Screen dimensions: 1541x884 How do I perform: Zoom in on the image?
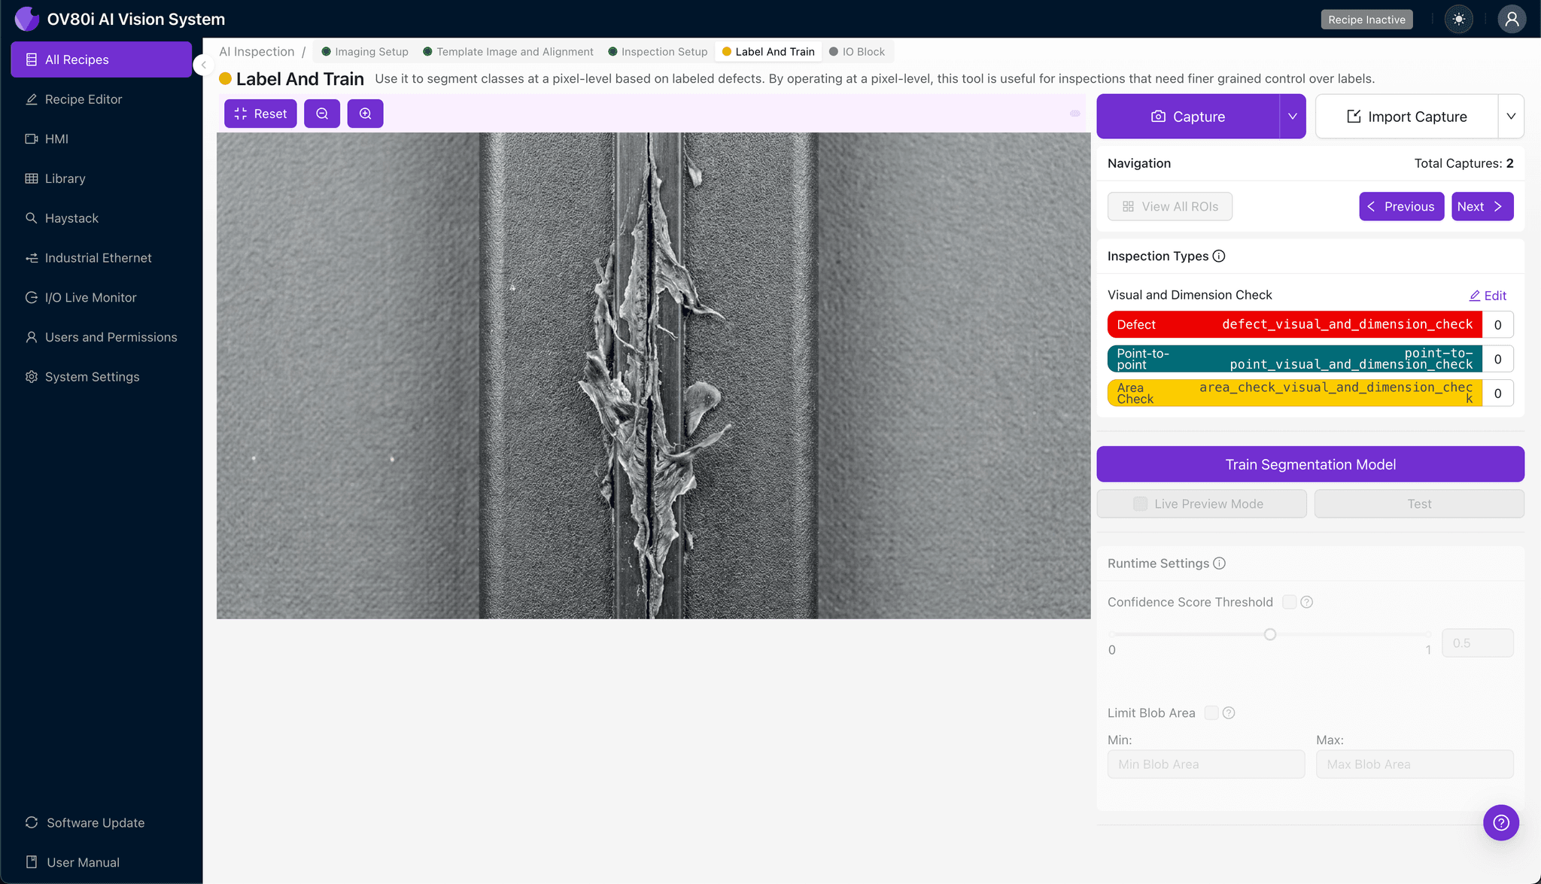tap(366, 114)
